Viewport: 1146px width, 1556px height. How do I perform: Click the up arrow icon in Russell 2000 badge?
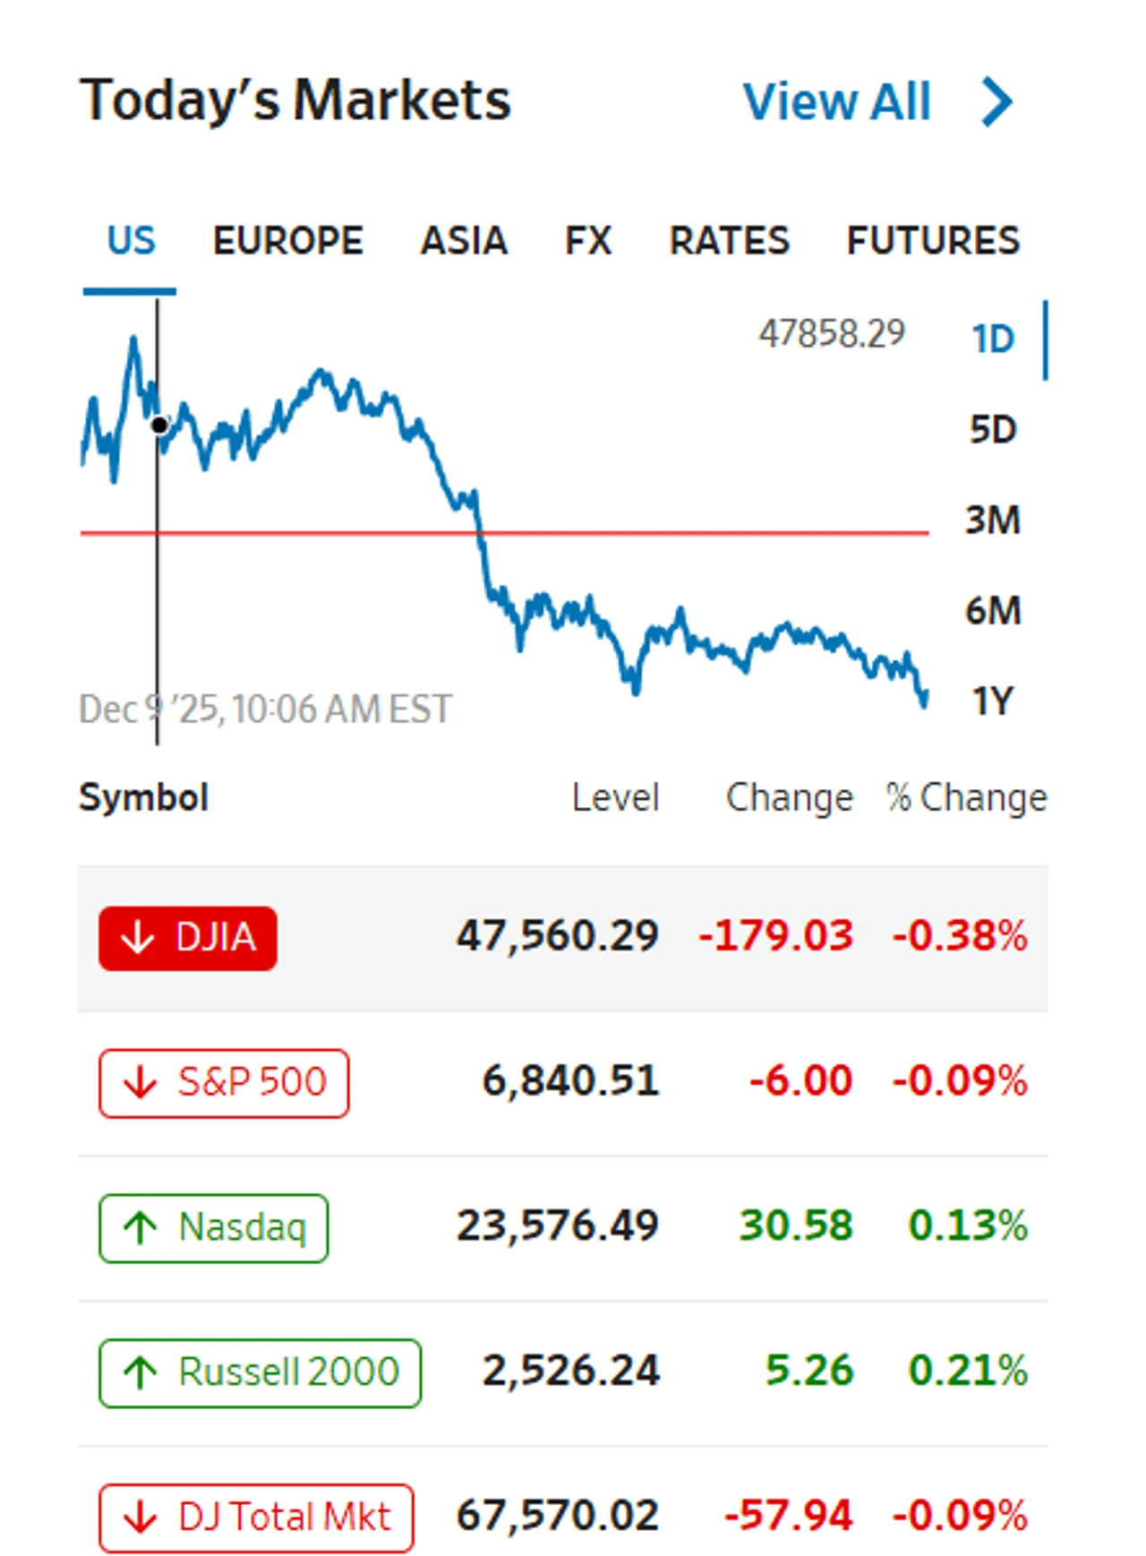[140, 1372]
